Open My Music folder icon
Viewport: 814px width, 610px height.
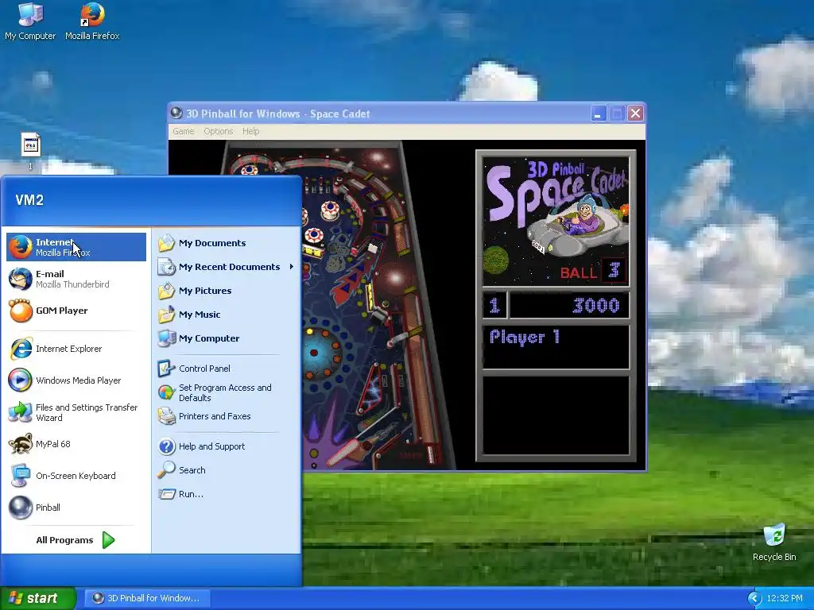point(166,315)
